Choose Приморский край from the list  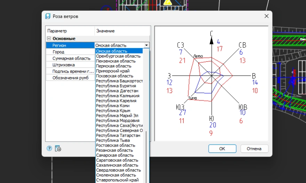pyautogui.click(x=113, y=71)
